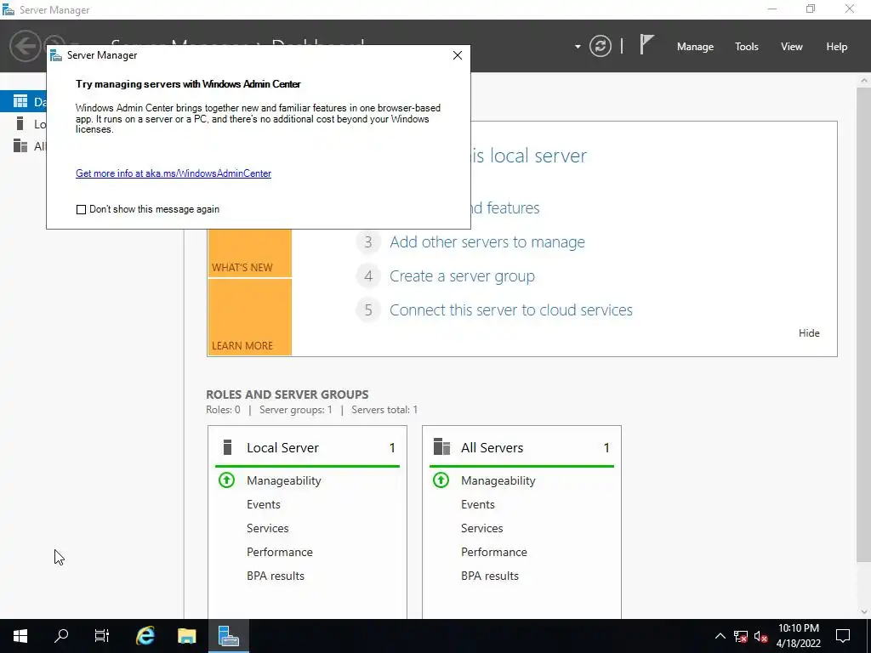Launch Internet Explorer from the taskbar
Image resolution: width=871 pixels, height=653 pixels.
point(145,636)
